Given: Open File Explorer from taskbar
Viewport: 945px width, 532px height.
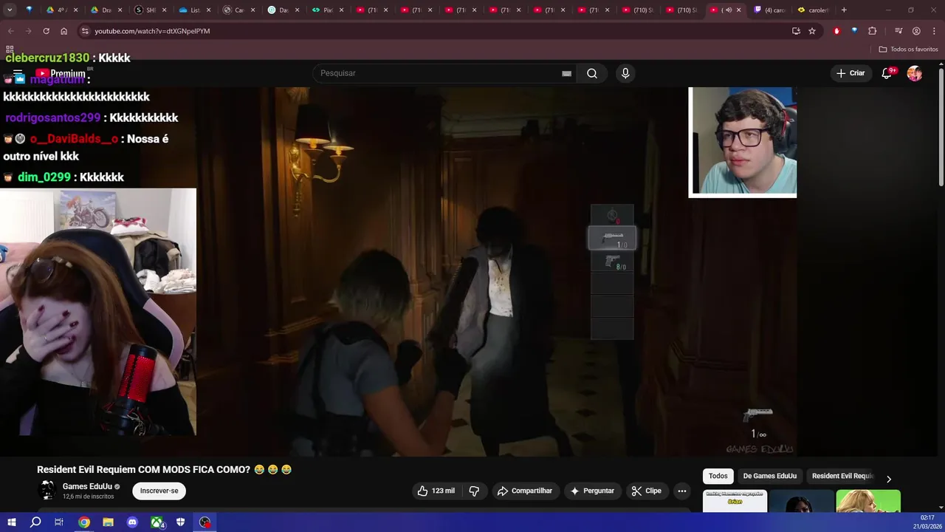Looking at the screenshot, I should pos(108,522).
